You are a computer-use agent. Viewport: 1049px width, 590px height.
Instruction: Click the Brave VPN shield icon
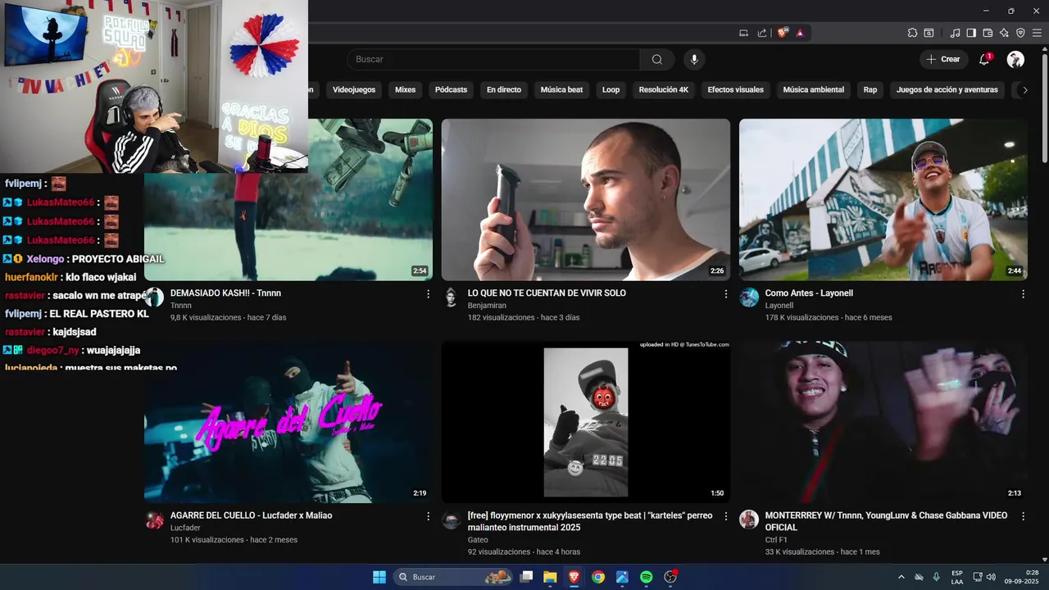click(1020, 33)
